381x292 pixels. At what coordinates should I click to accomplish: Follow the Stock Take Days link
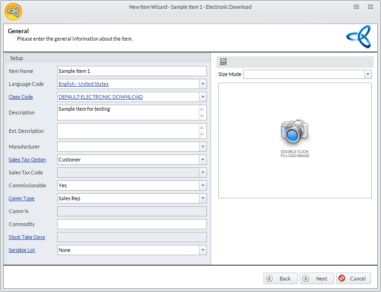coord(27,237)
